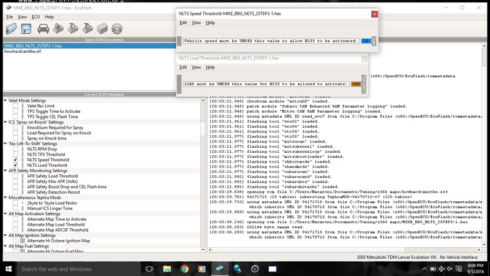The width and height of the screenshot is (490, 276).
Task: Click the Compare ROM chip icon
Action: [102, 29]
